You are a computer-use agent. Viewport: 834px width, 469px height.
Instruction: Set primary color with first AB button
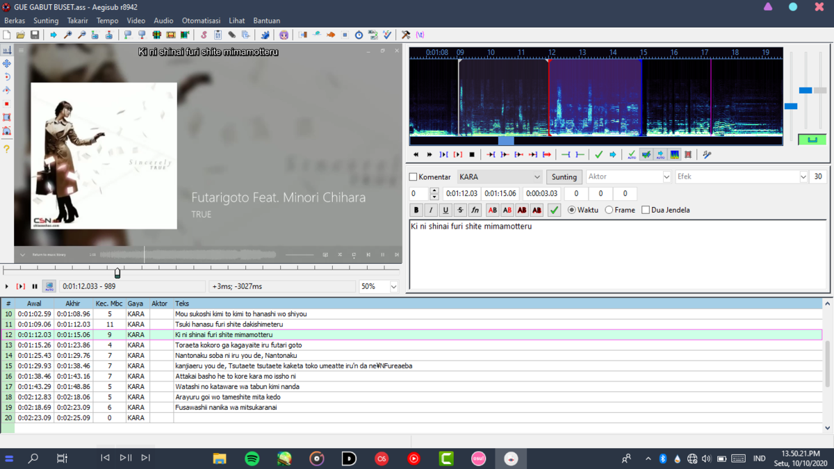coord(492,210)
